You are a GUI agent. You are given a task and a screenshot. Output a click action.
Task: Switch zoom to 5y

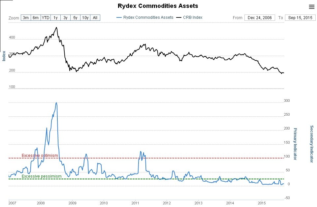[x=75, y=18]
